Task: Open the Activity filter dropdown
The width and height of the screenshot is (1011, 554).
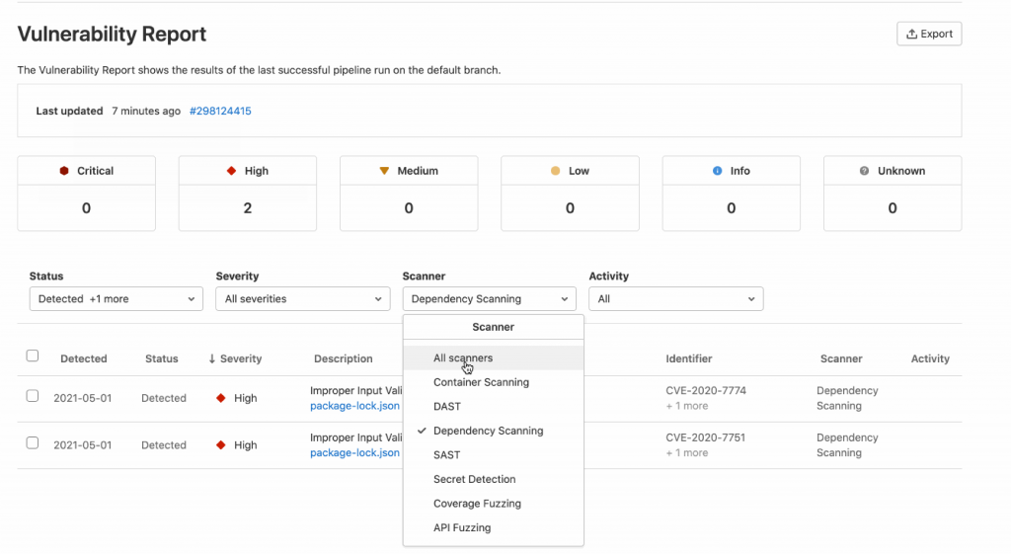Action: click(675, 299)
